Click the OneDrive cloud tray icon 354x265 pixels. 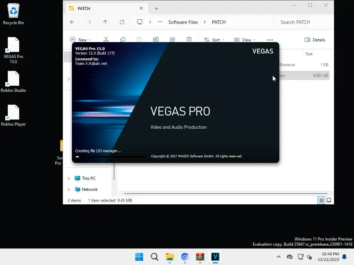(x=290, y=257)
